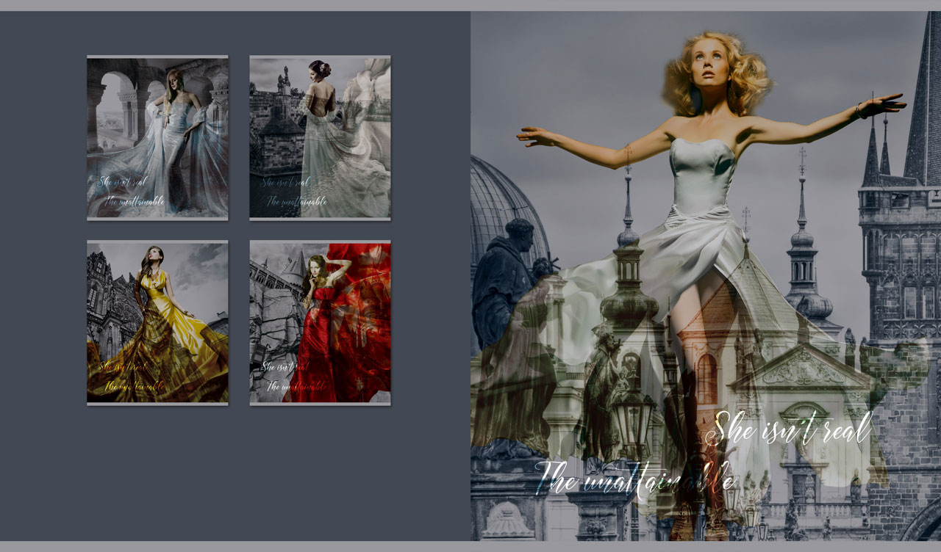Viewport: 941px width, 552px height.
Task: Select the white backless dress thumbnail
Action: pyautogui.click(x=320, y=137)
